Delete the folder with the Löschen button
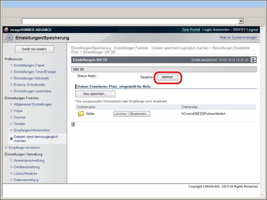This screenshot has width=267, height=200. 121,114
